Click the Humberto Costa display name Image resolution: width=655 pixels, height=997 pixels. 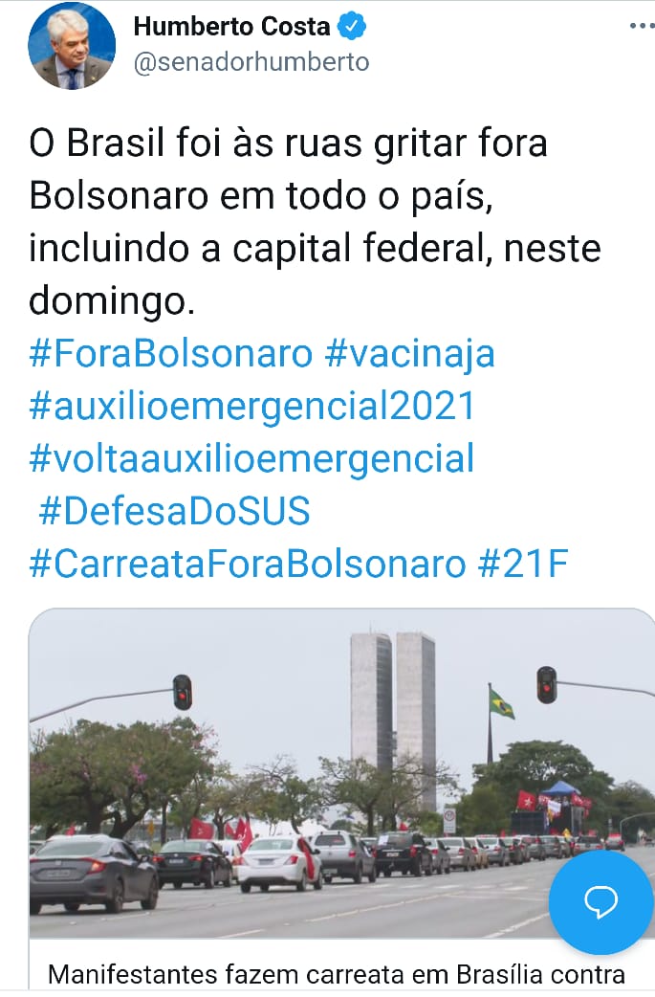232,26
